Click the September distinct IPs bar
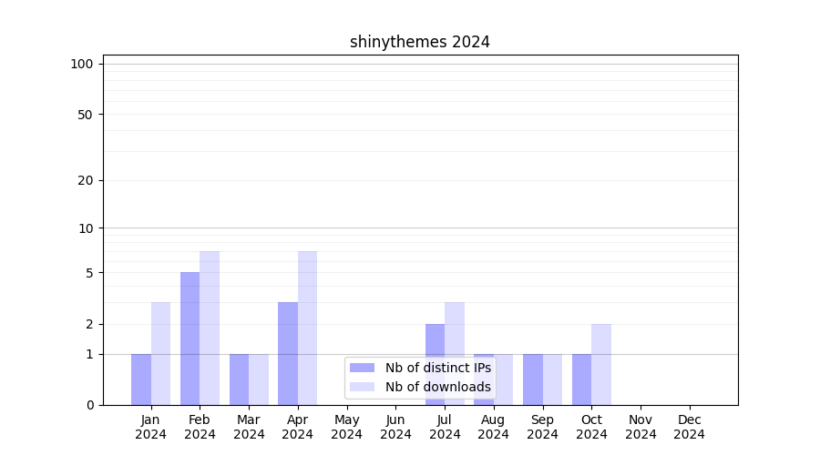The image size is (820, 455). pyautogui.click(x=532, y=379)
